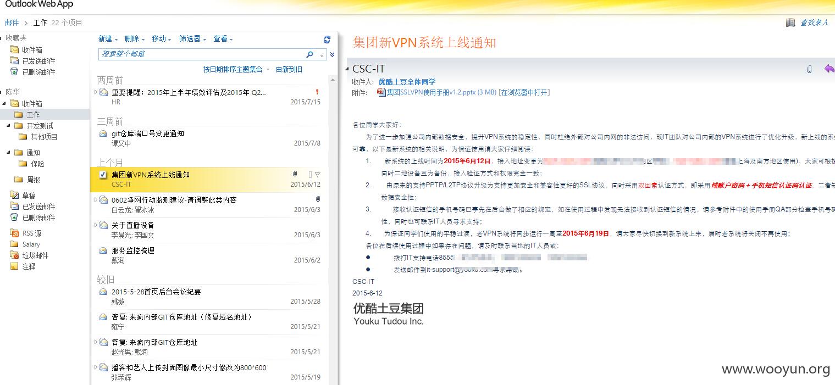Expand the 播客和艺人上传封面图像 thread
Viewport: 835px width, 385px height.
(96, 367)
